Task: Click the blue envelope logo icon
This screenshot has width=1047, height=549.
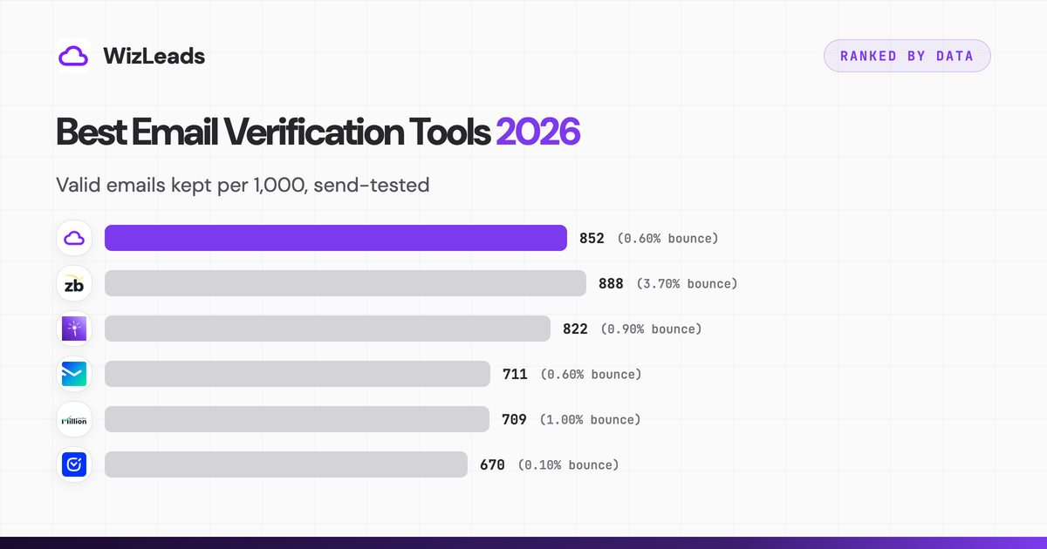Action: tap(74, 374)
